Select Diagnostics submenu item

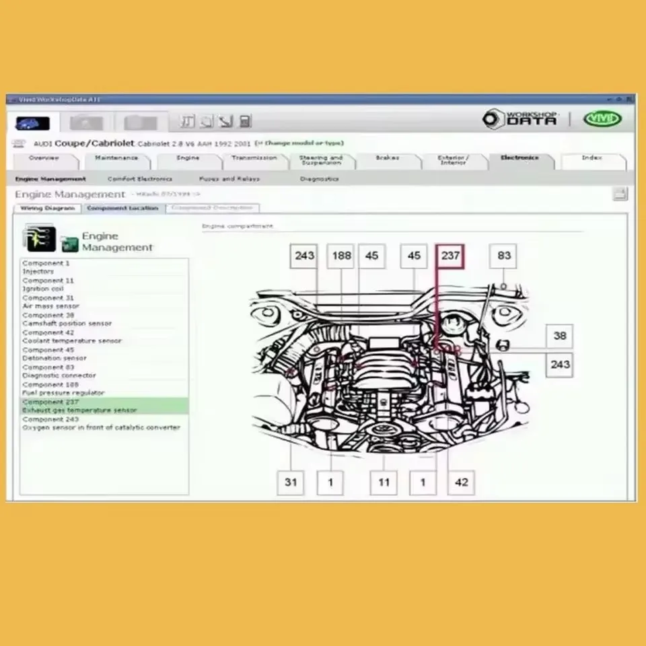click(x=319, y=179)
